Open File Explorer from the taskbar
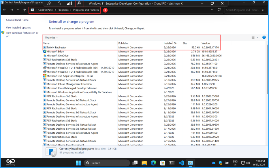This screenshot has height=168, width=269. coord(144,163)
